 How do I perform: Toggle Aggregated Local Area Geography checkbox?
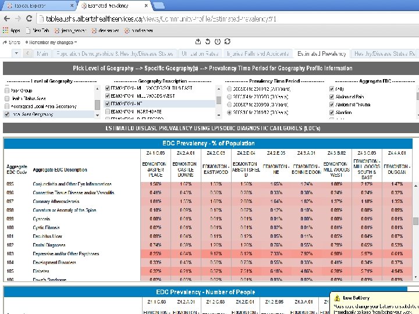click(x=7, y=106)
